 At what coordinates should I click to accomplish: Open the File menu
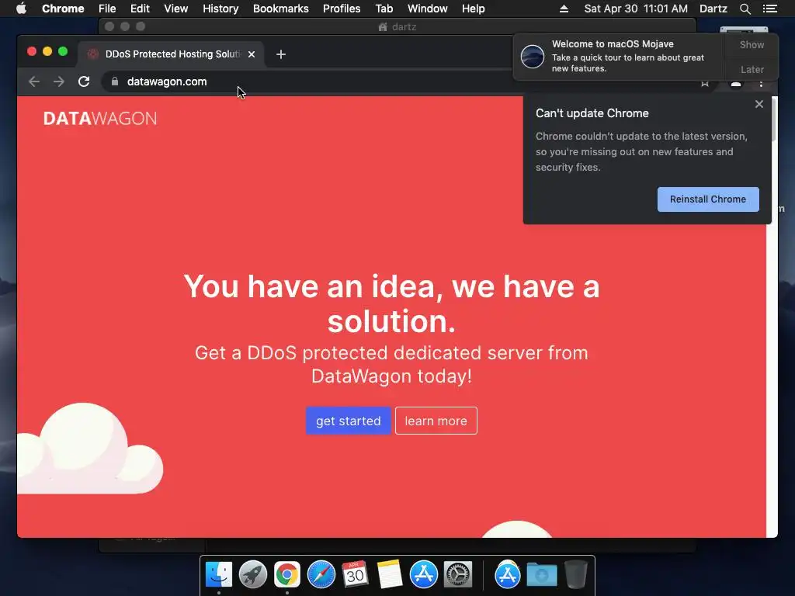tap(107, 9)
